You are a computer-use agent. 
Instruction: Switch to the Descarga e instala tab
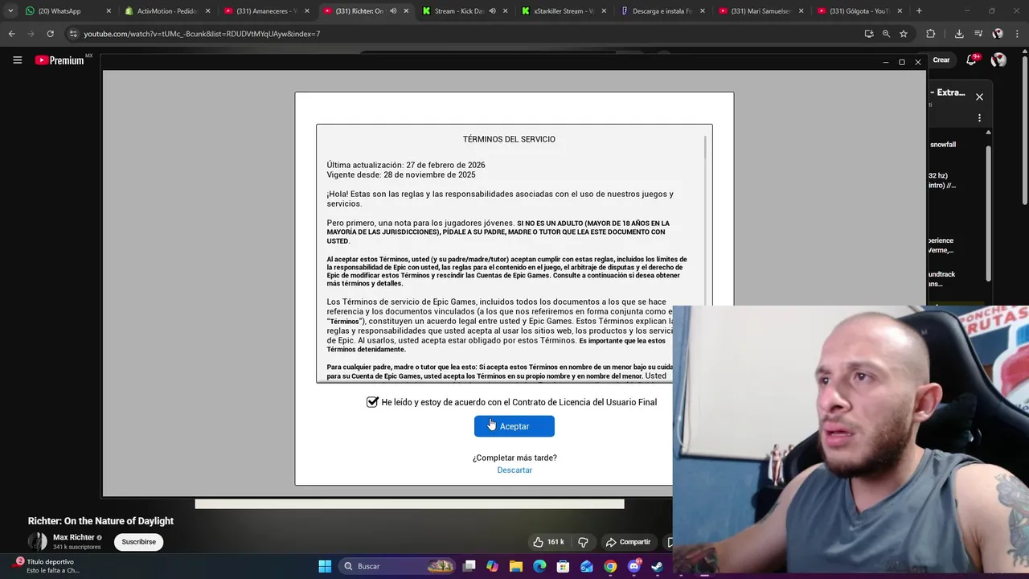click(662, 11)
